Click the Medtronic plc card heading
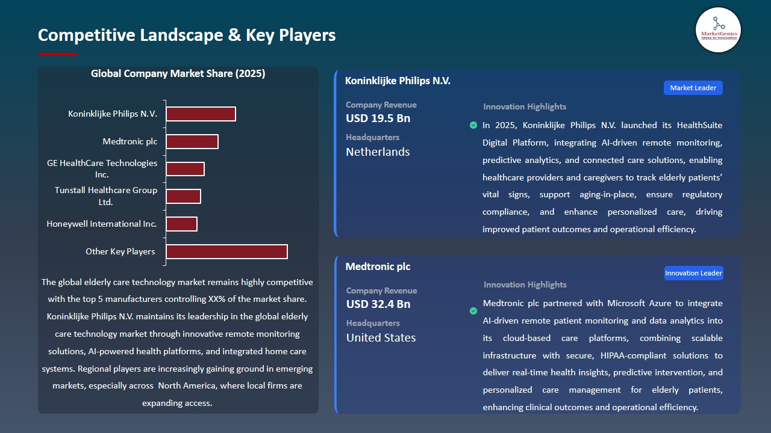The width and height of the screenshot is (771, 433). point(377,266)
